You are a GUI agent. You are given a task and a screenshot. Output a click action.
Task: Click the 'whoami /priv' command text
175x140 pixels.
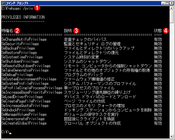point(21,8)
